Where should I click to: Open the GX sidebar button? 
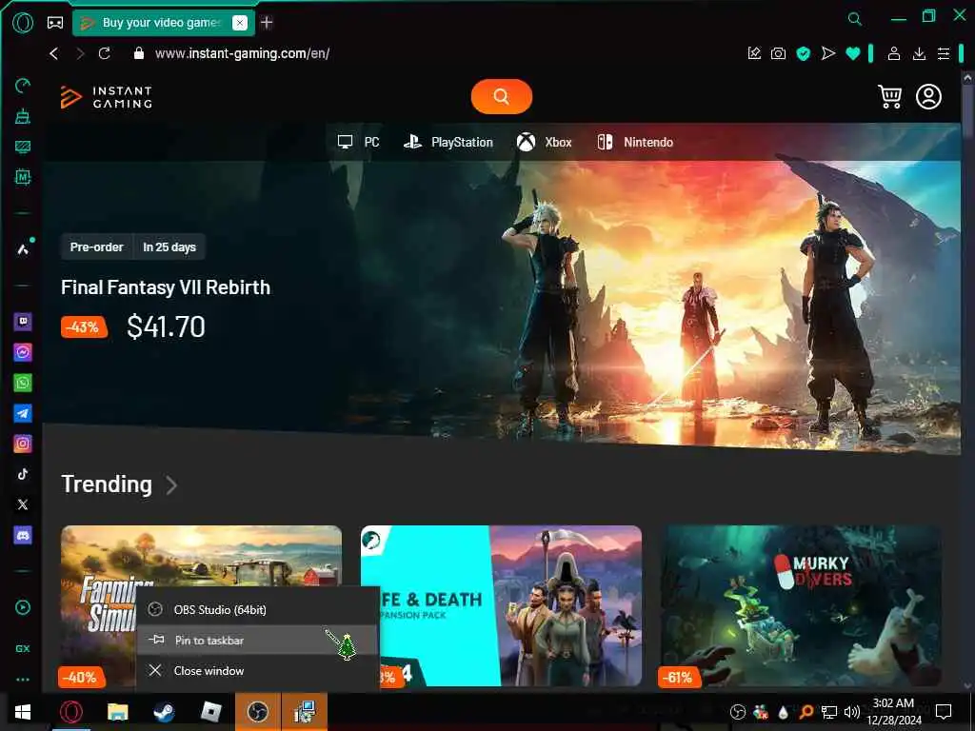[x=23, y=648]
